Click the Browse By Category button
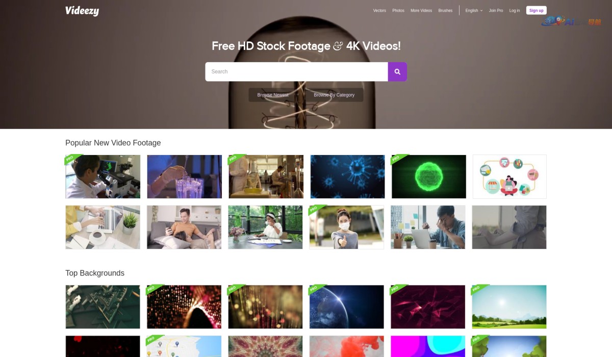Viewport: 612px width, 357px height. [334, 95]
